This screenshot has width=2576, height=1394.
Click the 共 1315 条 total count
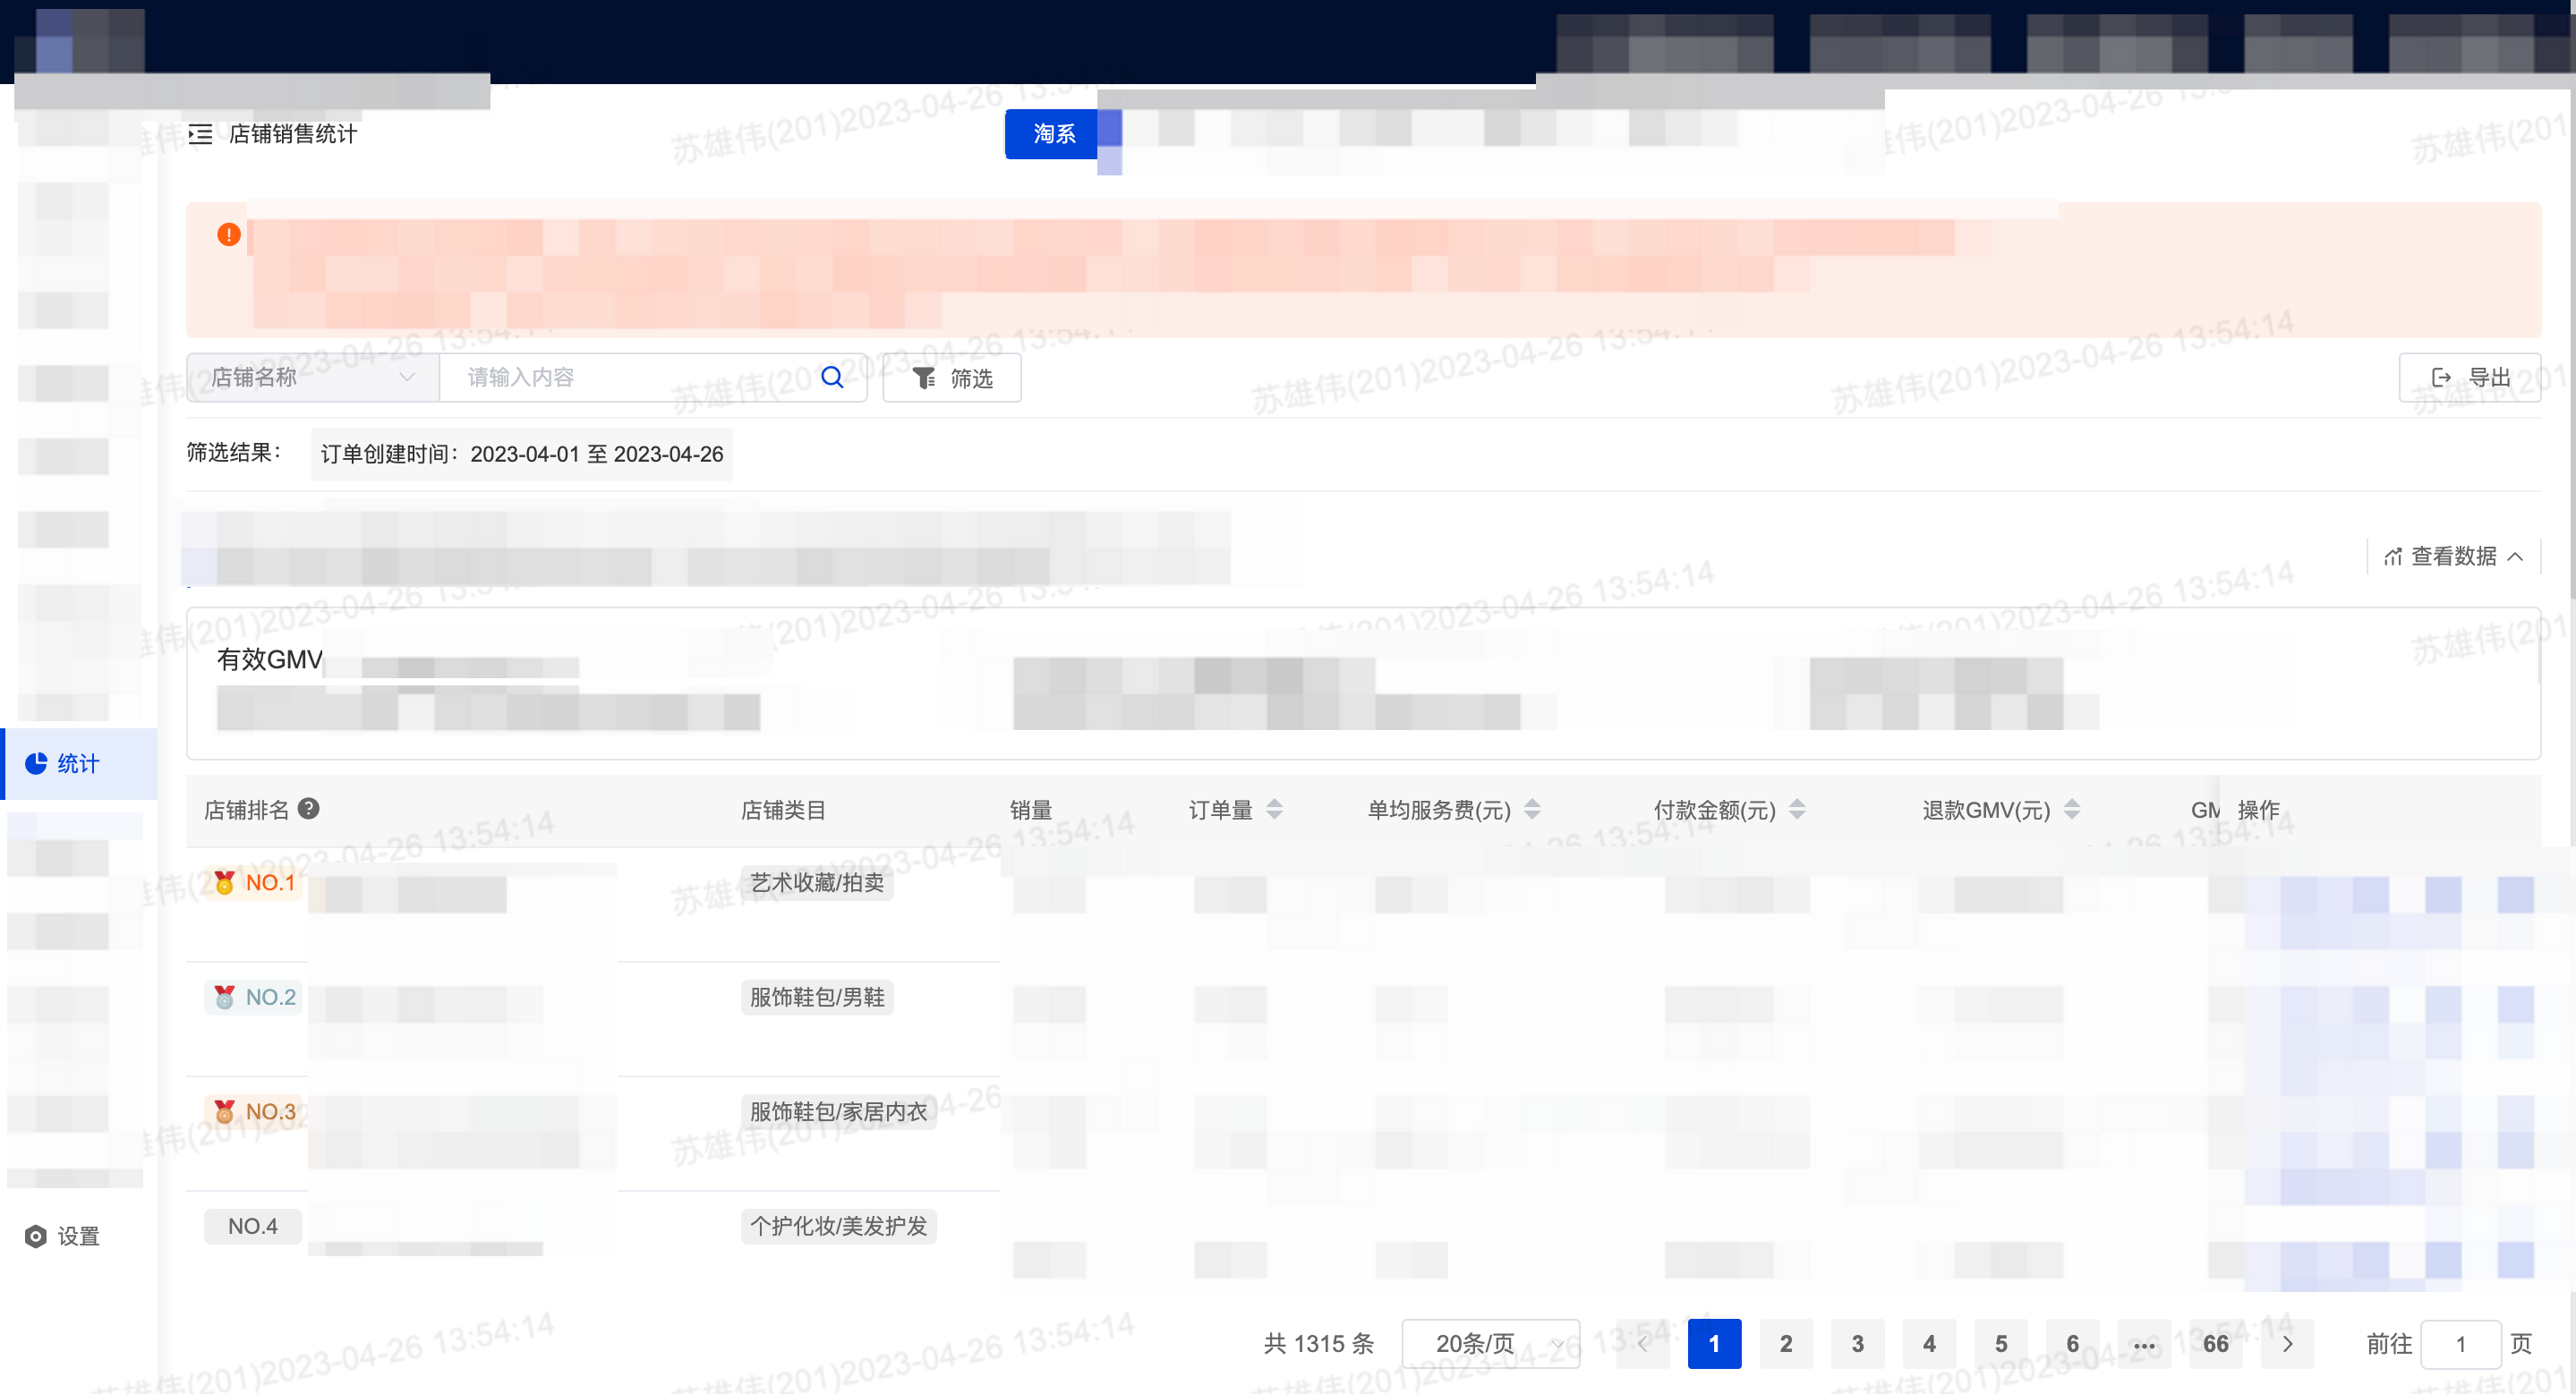point(1319,1344)
